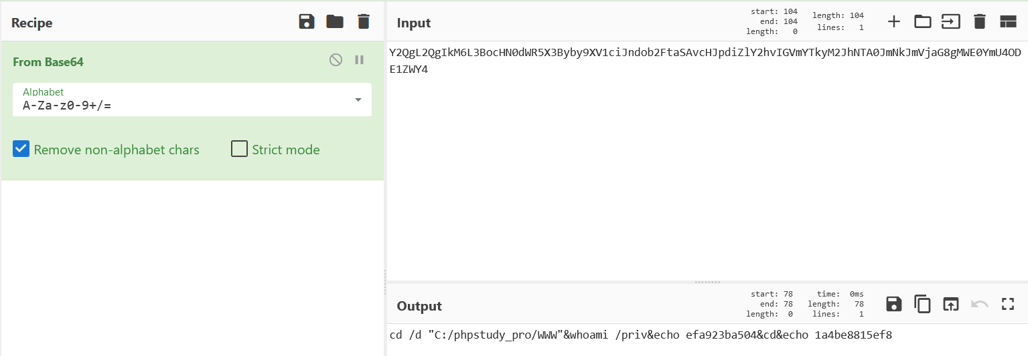Maximise the output pane
The width and height of the screenshot is (1028, 356).
click(x=1008, y=305)
